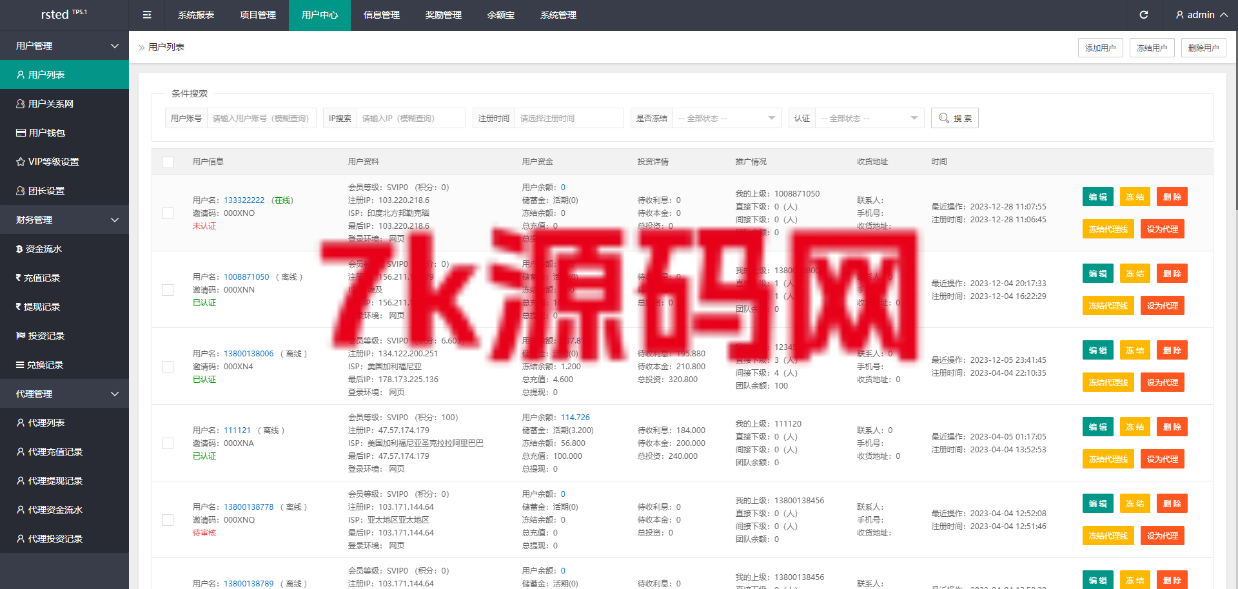Click the 代理列表 person icon

[21, 423]
